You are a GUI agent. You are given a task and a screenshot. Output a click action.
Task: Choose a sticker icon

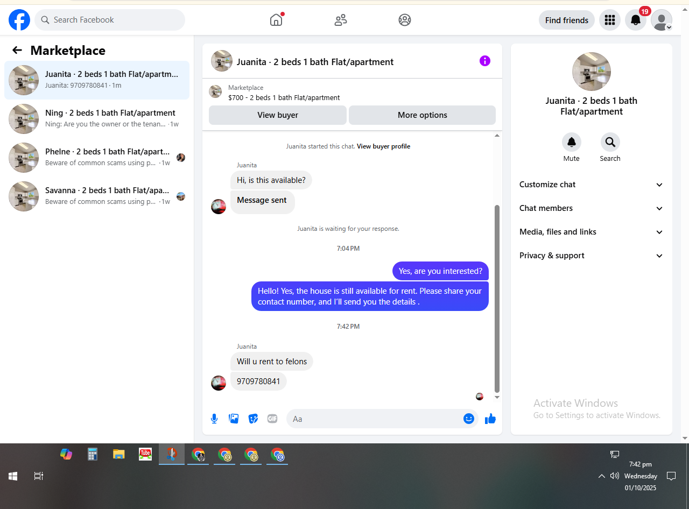(253, 419)
